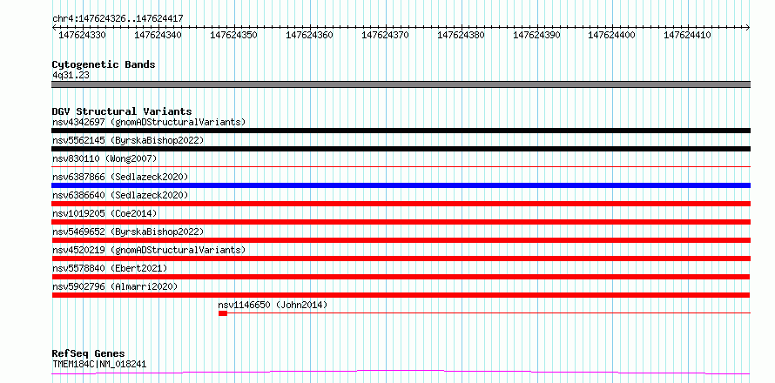
Task: Click the blue bar under nsv6387866
Action: click(401, 185)
